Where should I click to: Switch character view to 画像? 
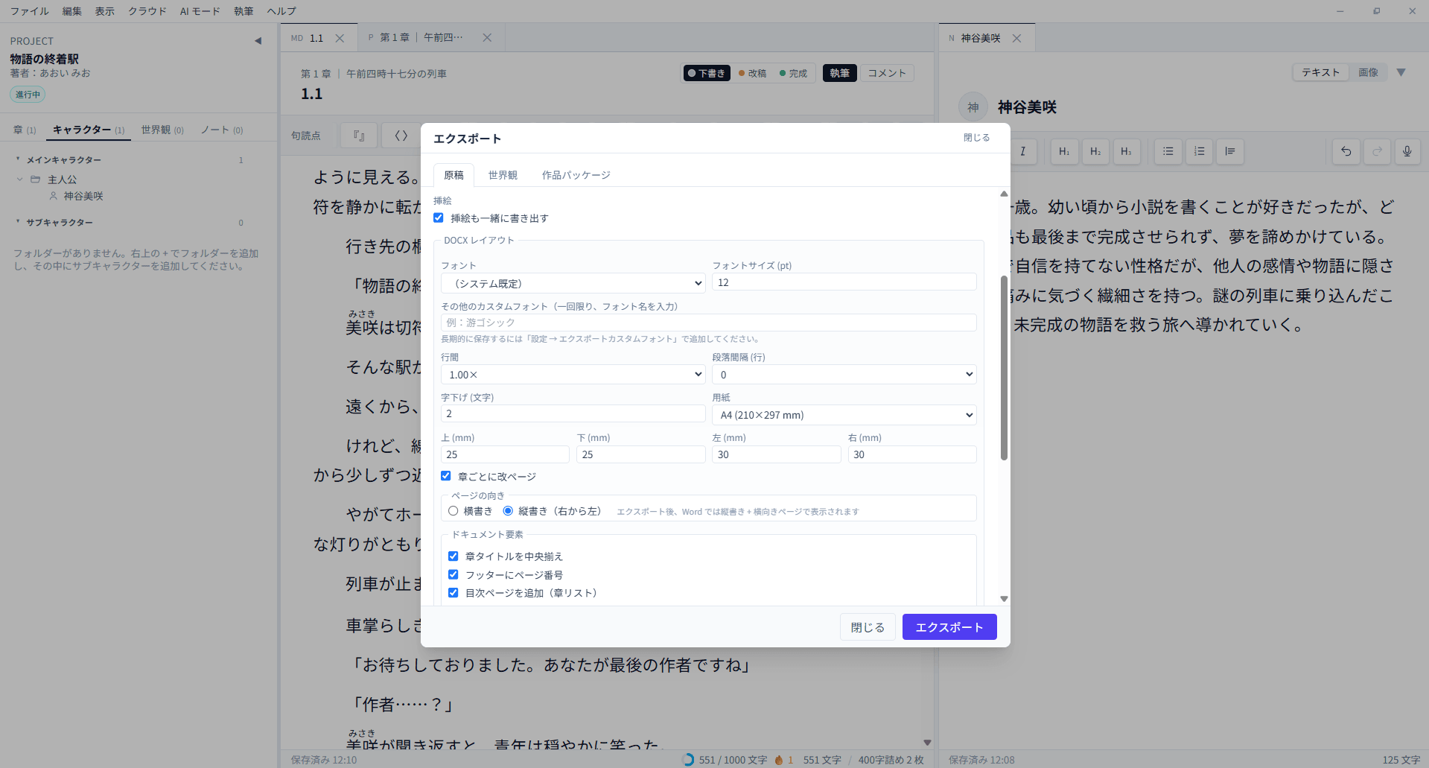coord(1369,72)
